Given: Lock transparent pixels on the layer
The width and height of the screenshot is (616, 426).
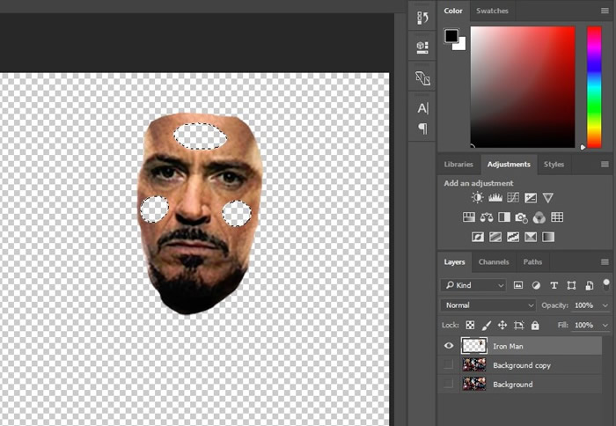Looking at the screenshot, I should click(x=470, y=325).
